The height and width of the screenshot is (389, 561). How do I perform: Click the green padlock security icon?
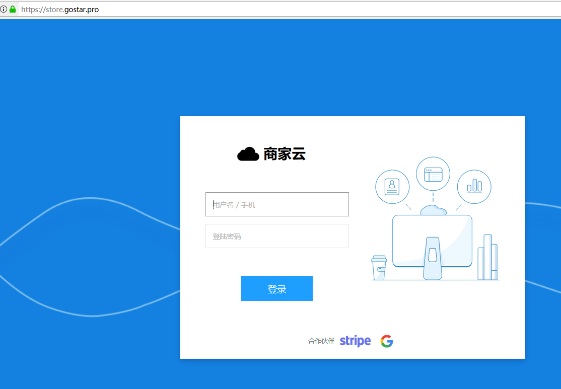tap(13, 9)
